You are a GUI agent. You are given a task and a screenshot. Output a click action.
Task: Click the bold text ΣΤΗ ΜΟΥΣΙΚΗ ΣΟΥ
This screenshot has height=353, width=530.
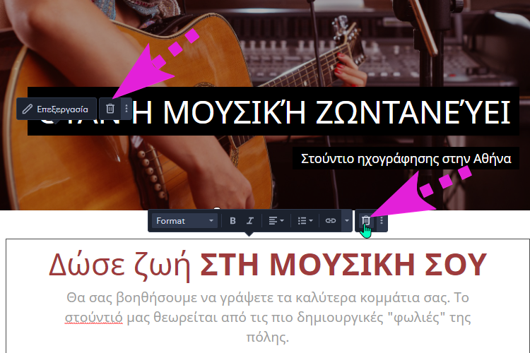[343, 263]
